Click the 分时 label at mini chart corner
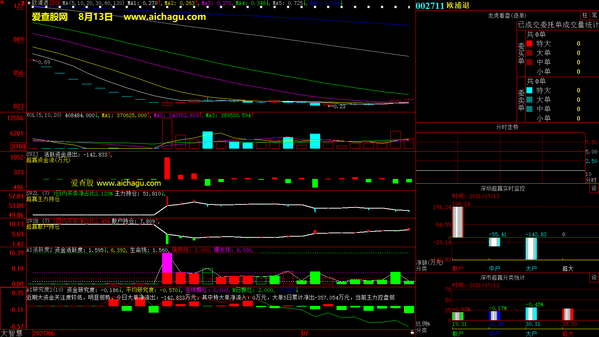 (x=591, y=180)
